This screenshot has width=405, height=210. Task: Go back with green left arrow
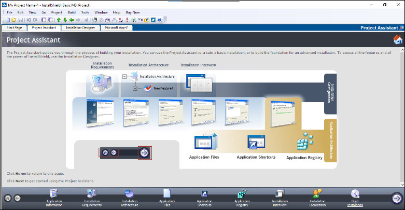click(71, 20)
